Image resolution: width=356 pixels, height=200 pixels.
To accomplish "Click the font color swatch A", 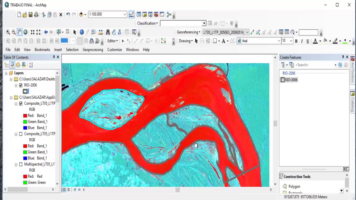I will (315, 41).
